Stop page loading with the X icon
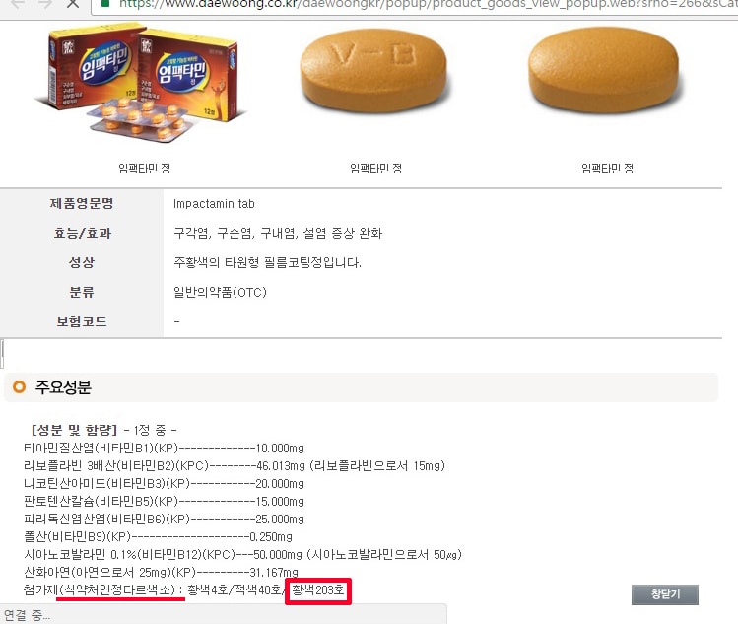Screen dimensions: 738x624 point(73,4)
